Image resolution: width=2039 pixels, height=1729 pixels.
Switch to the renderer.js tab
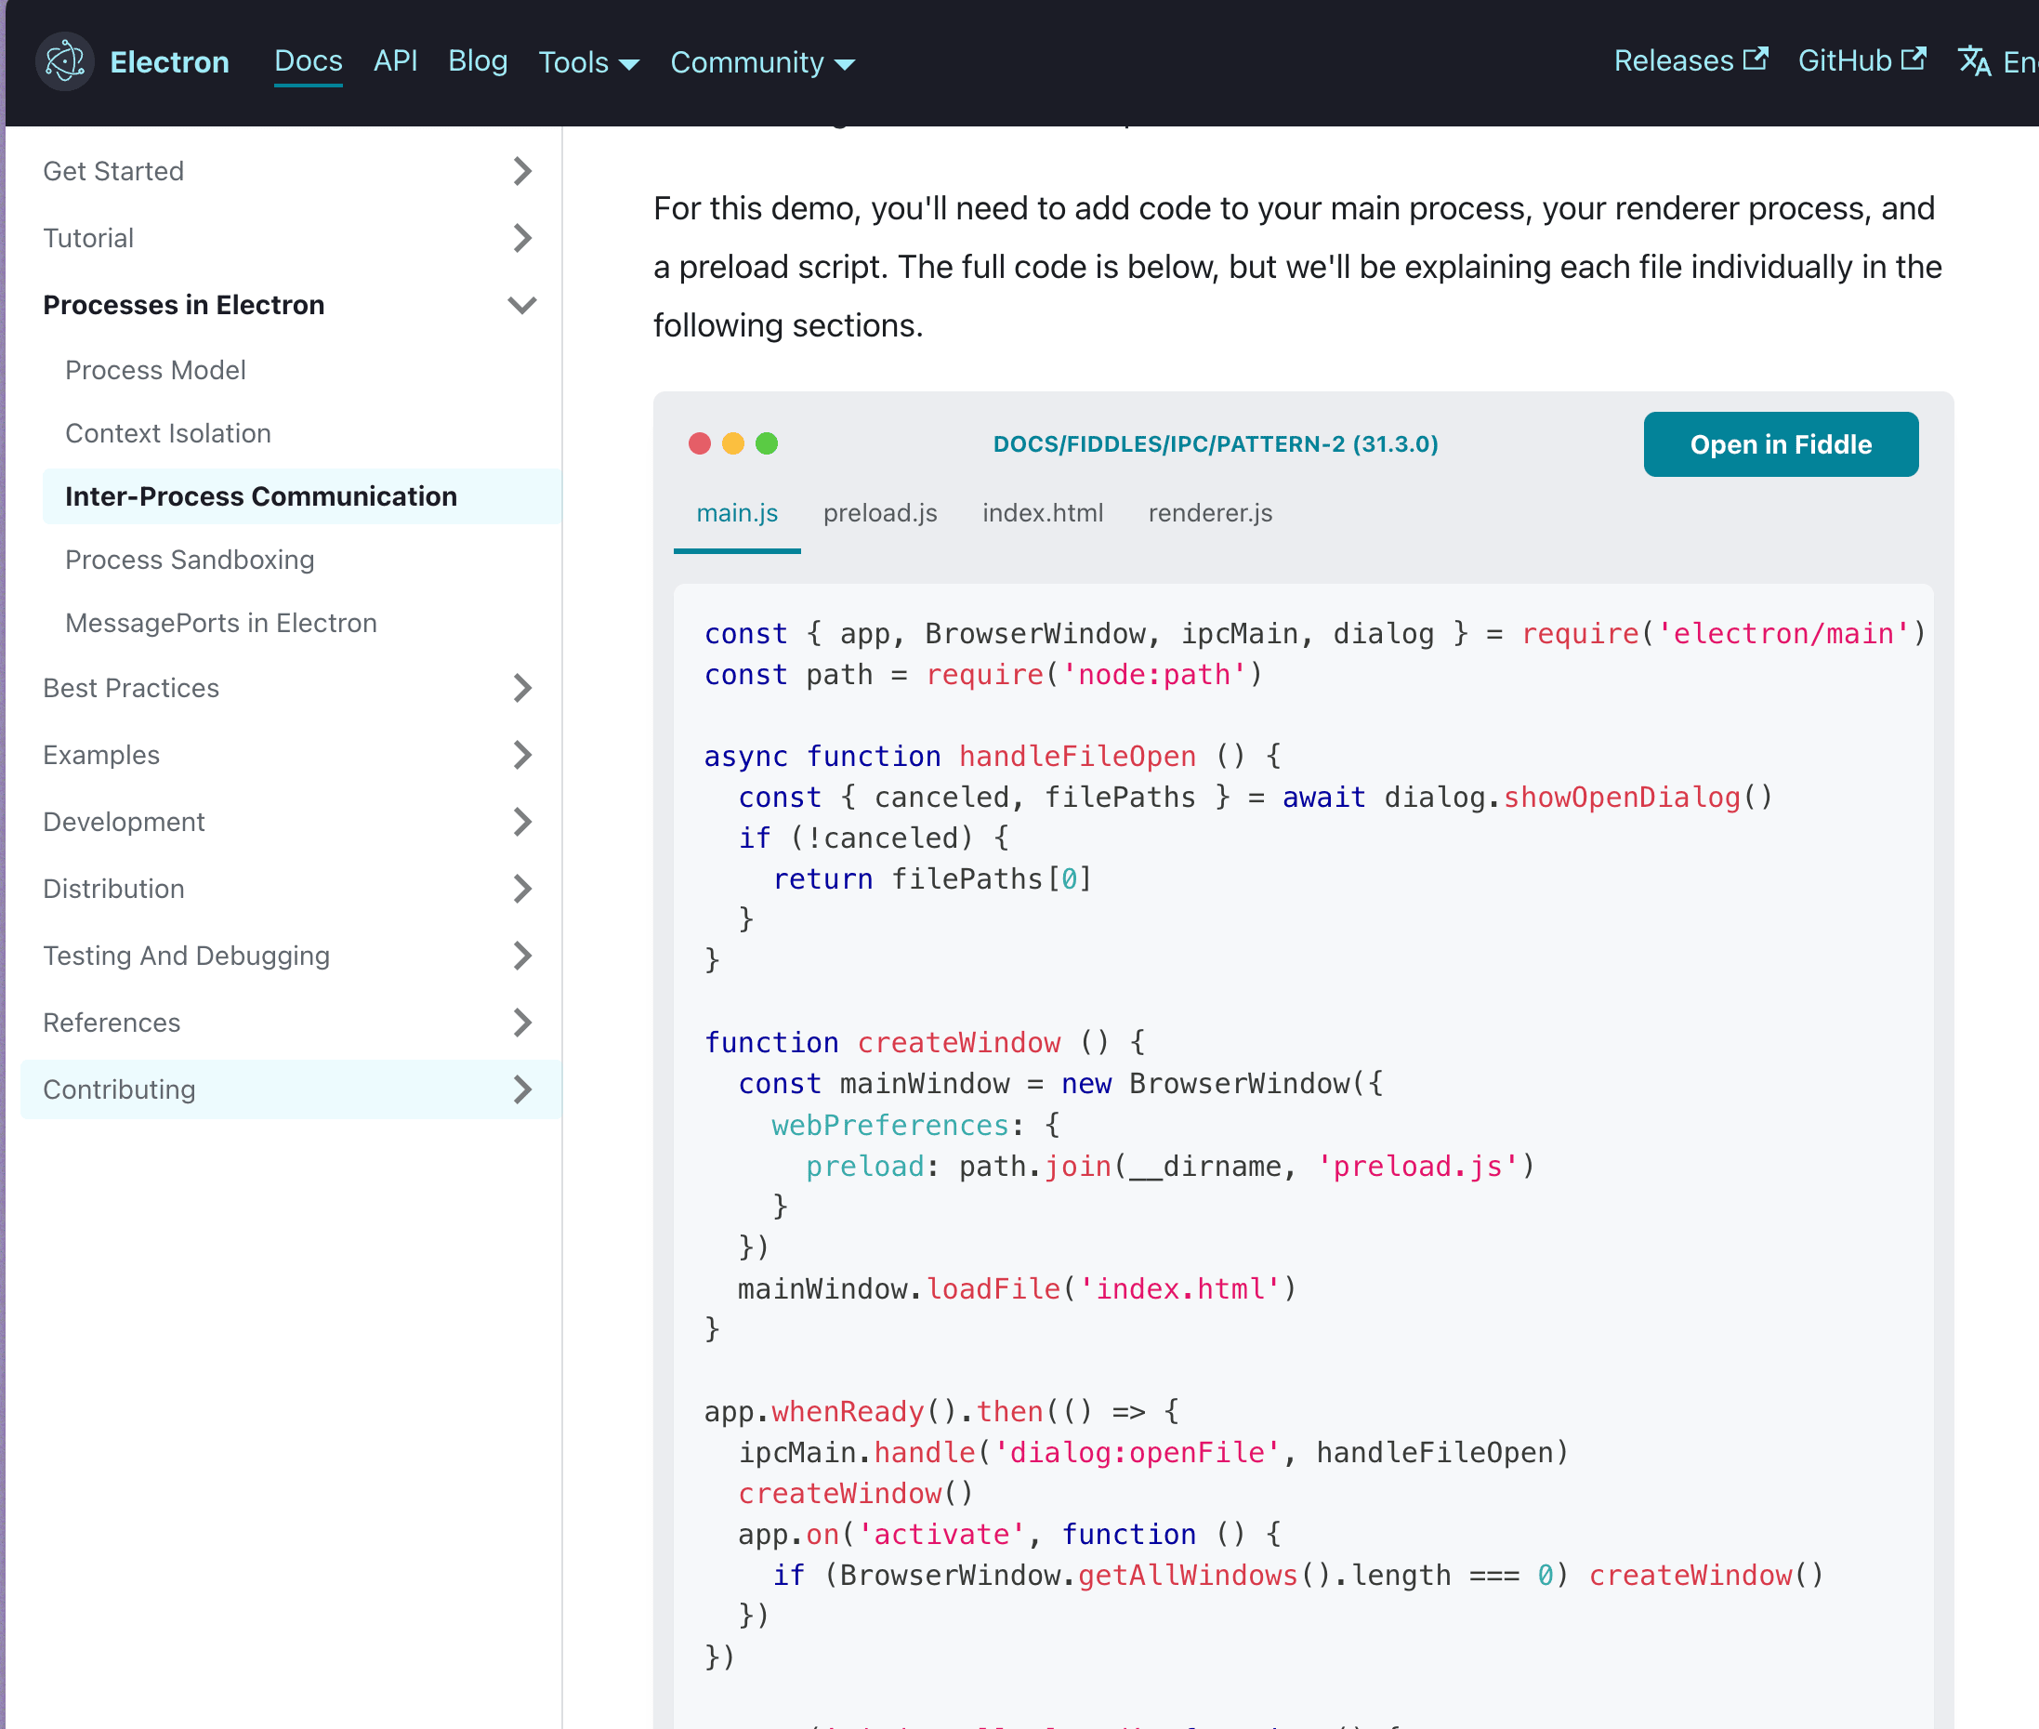(x=1209, y=514)
